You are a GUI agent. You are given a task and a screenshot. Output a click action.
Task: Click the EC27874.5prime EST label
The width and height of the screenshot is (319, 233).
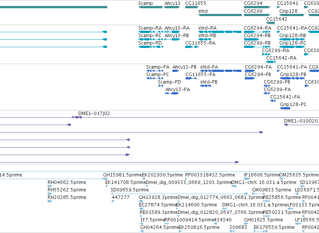pyautogui.click(x=157, y=205)
